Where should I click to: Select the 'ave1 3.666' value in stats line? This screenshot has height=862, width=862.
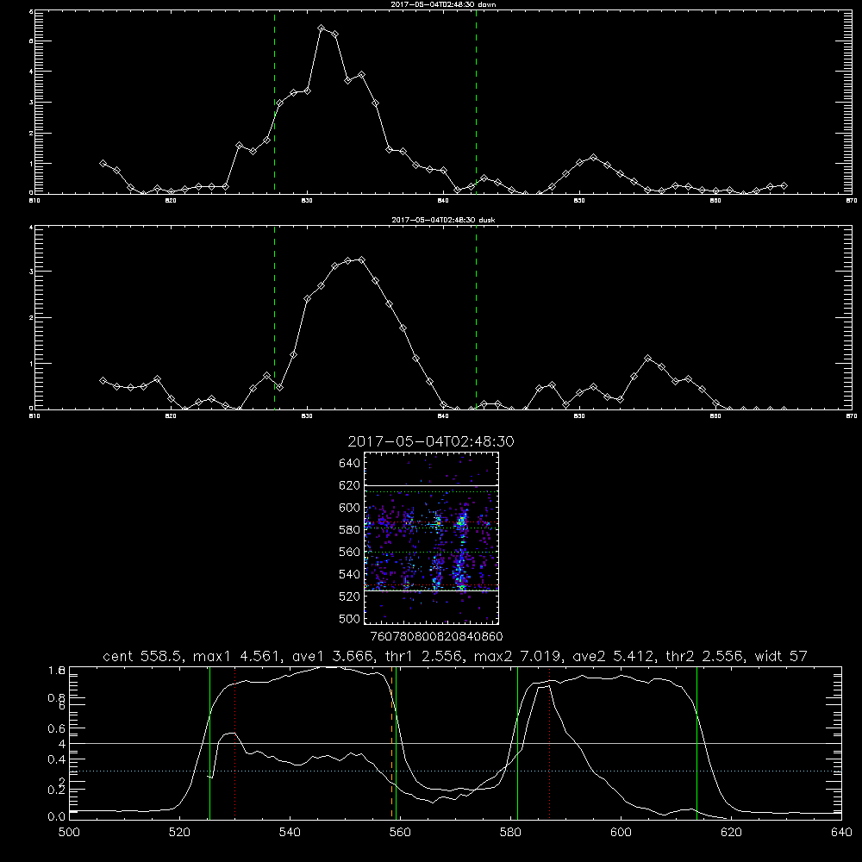333,656
